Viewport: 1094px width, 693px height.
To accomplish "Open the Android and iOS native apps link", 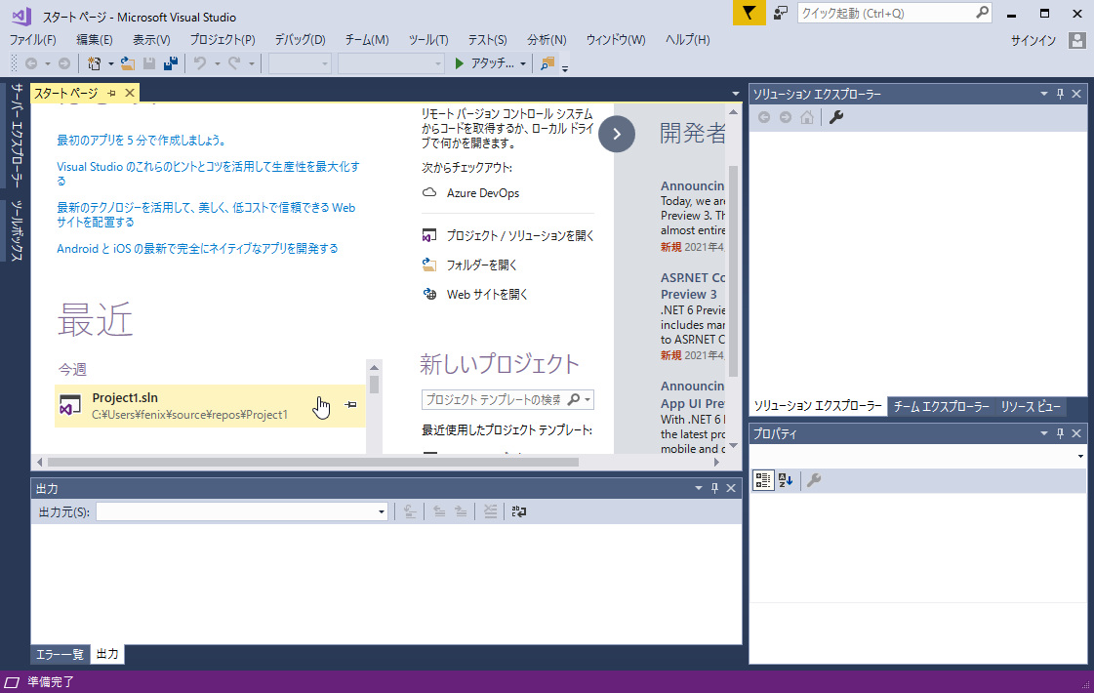I will [x=197, y=249].
